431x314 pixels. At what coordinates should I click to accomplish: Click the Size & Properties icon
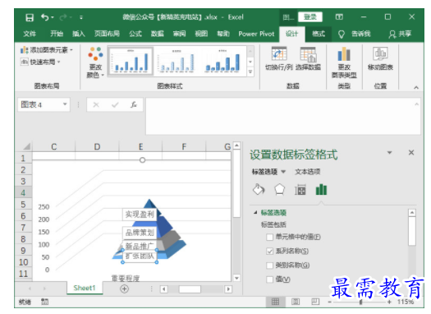coord(300,190)
